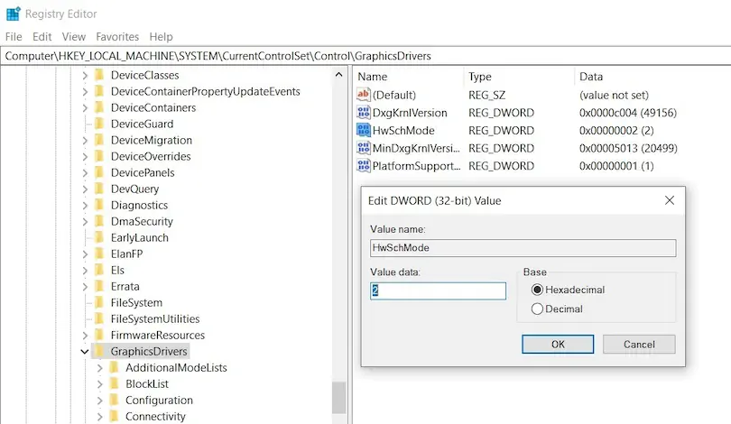Viewport: 731px width, 424px height.
Task: Expand the Diagnostics key
Action: tap(85, 205)
